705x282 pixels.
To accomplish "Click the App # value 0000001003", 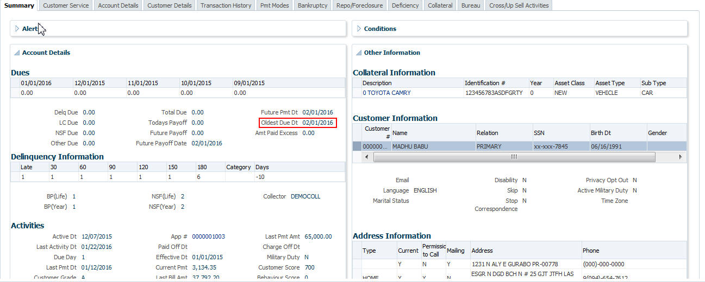I will click(x=208, y=236).
